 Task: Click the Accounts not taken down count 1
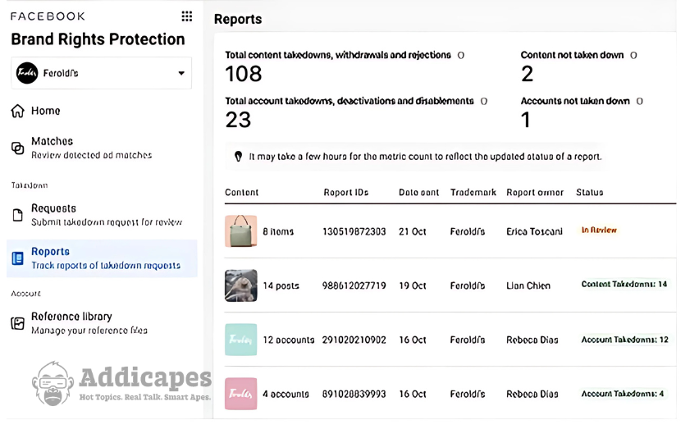click(x=526, y=120)
